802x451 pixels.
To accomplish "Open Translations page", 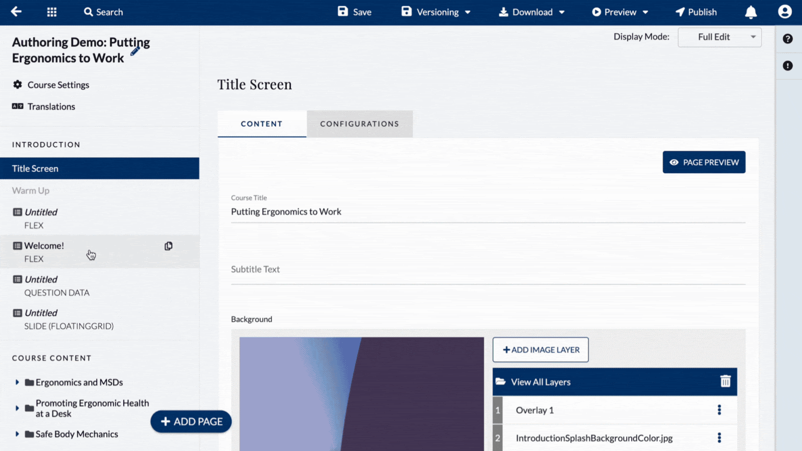I will (44, 106).
